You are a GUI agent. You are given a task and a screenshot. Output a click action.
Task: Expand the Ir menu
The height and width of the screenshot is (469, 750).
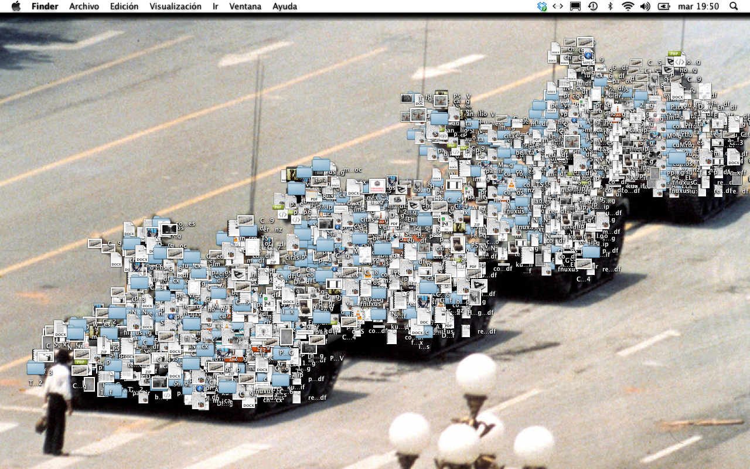pyautogui.click(x=216, y=6)
